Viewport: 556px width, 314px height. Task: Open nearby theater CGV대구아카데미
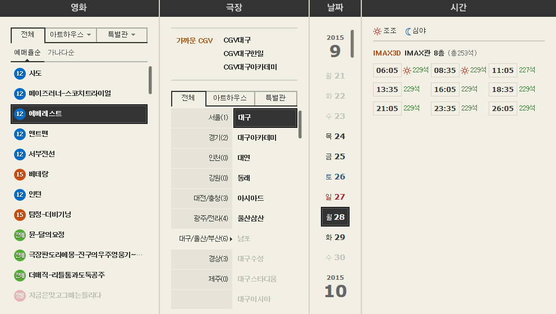[x=250, y=67]
